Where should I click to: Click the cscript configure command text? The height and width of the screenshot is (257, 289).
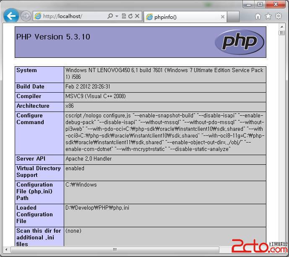click(x=165, y=132)
